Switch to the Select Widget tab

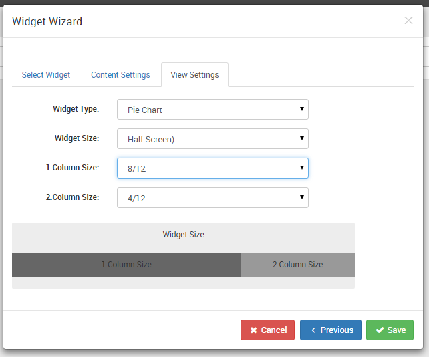[x=46, y=74]
